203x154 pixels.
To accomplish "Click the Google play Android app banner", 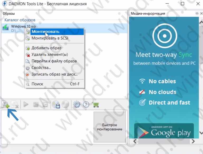I will [x=164, y=131].
